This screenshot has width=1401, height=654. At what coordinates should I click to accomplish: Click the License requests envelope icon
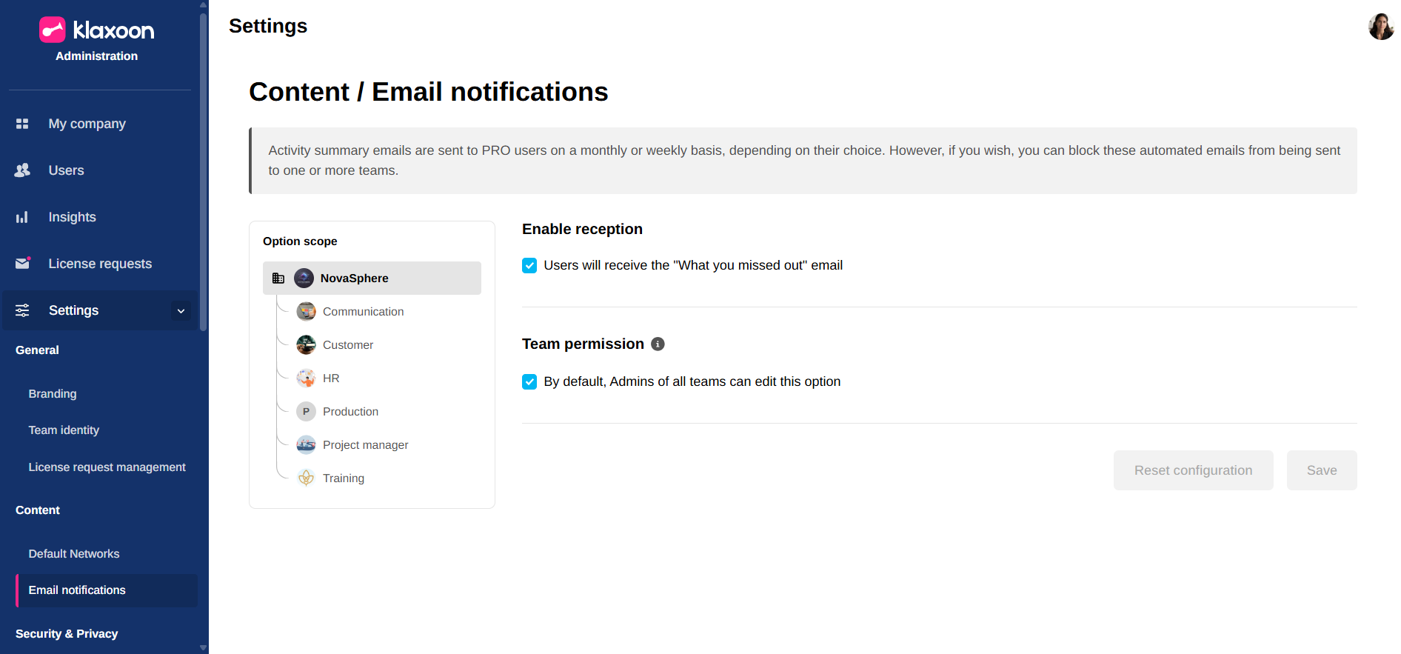[x=22, y=264]
